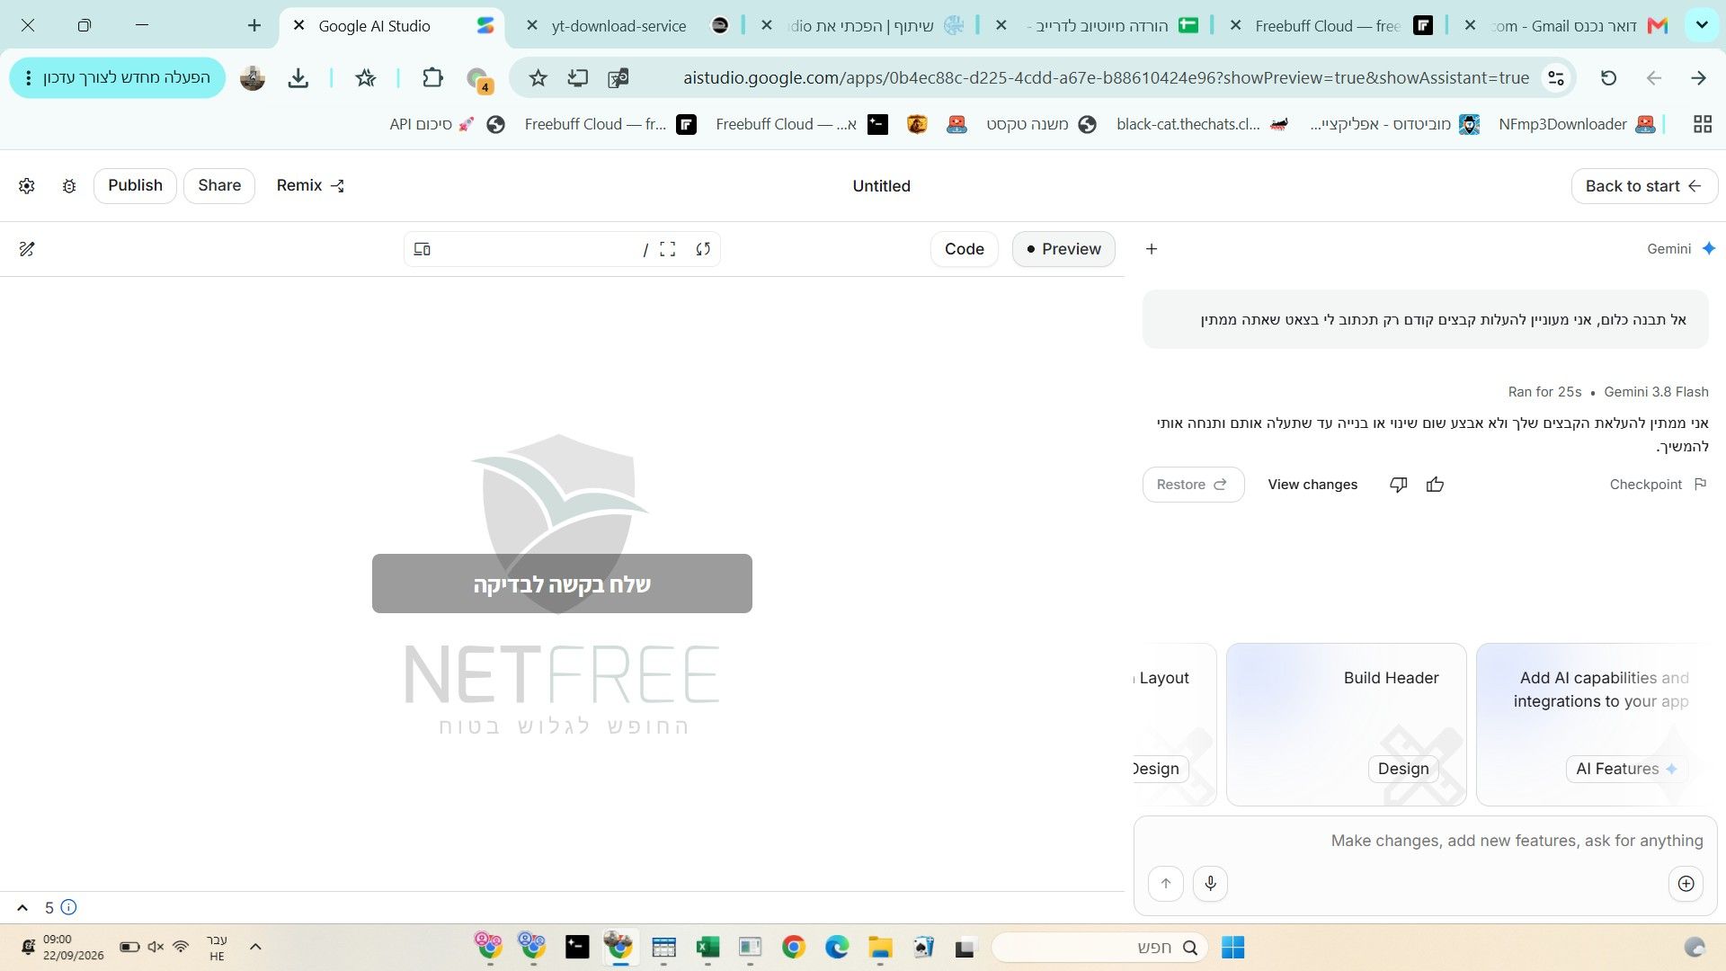Open the tab search dropdown chevron
This screenshot has height=971, width=1726.
coord(1701,25)
